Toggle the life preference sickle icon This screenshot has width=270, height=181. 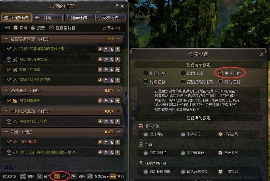(x=57, y=176)
